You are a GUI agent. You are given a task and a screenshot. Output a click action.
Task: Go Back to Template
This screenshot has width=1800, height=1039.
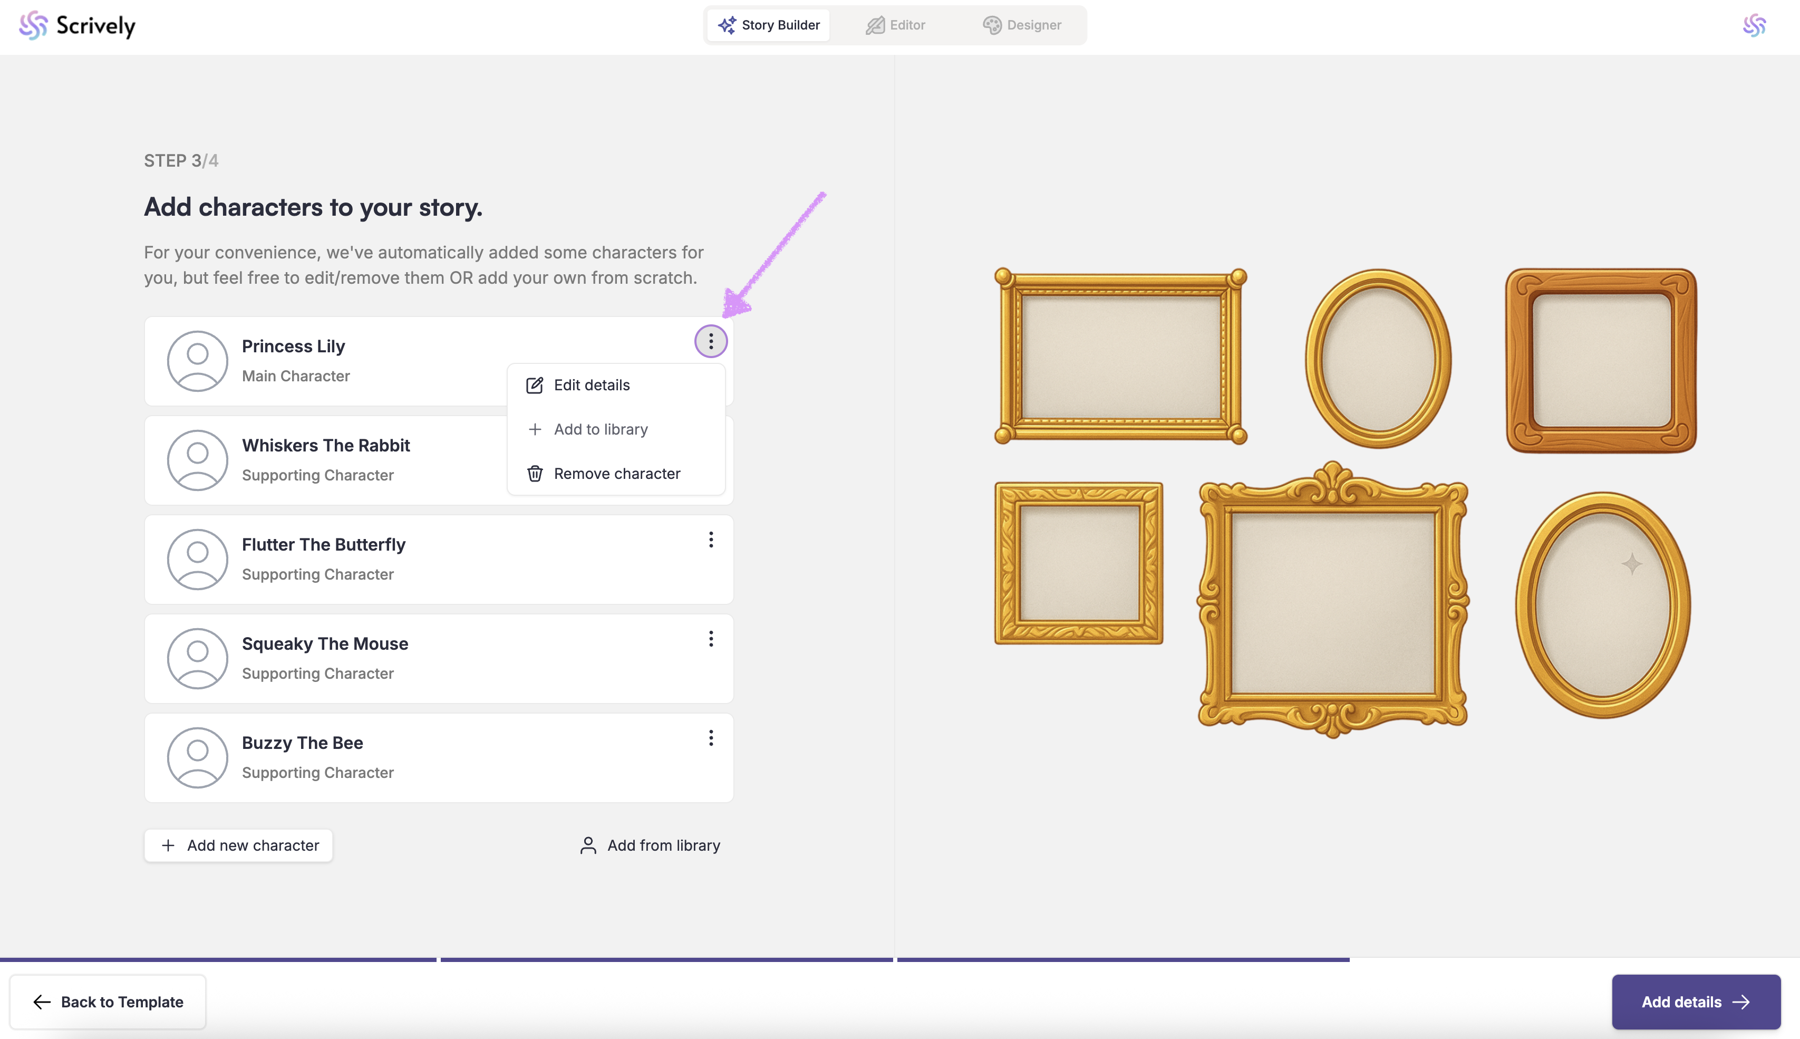point(108,1002)
